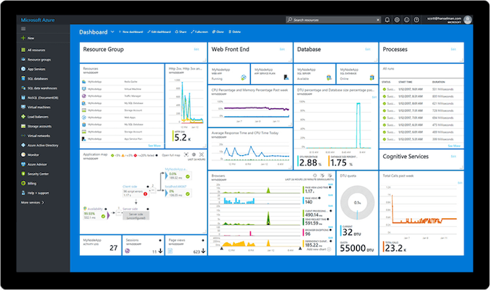The image size is (490, 290).
Task: Clear the search box with the X
Action: 378,20
